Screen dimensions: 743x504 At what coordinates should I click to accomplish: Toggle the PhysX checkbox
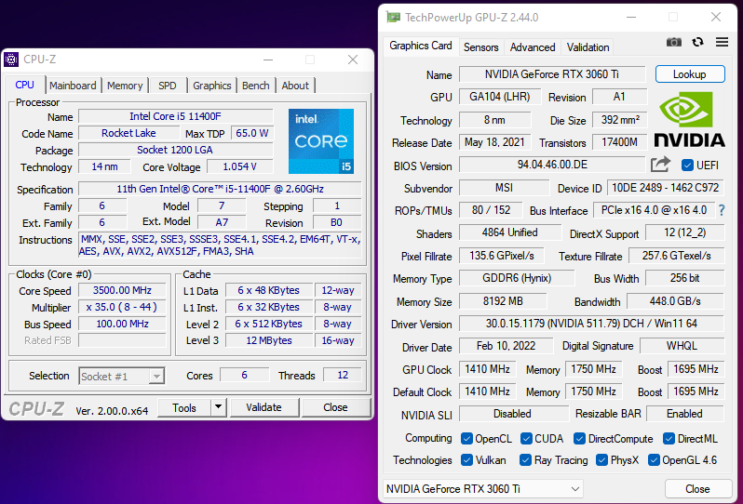click(601, 460)
